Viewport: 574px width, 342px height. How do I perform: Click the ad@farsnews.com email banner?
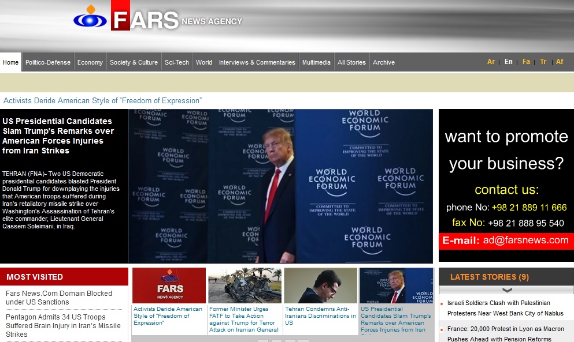506,241
